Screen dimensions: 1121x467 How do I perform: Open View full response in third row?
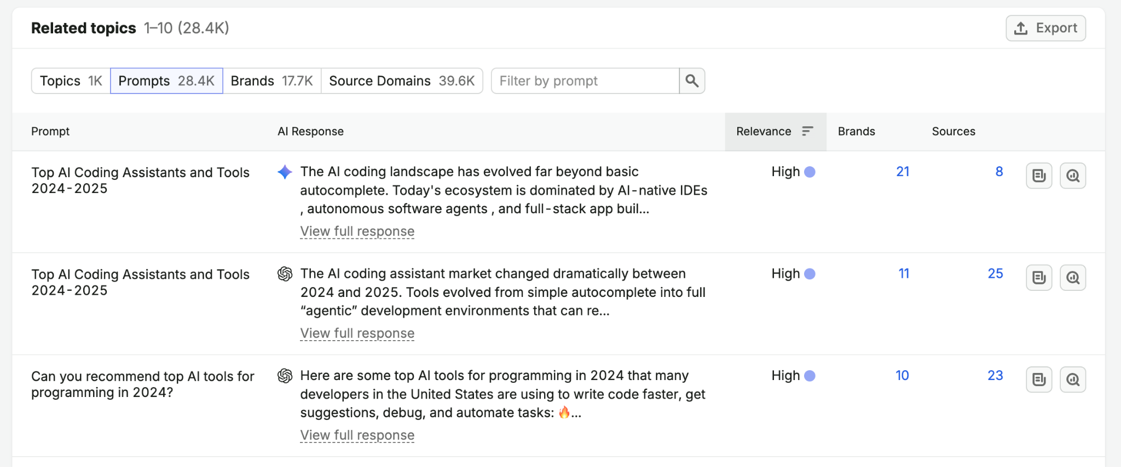coord(357,435)
